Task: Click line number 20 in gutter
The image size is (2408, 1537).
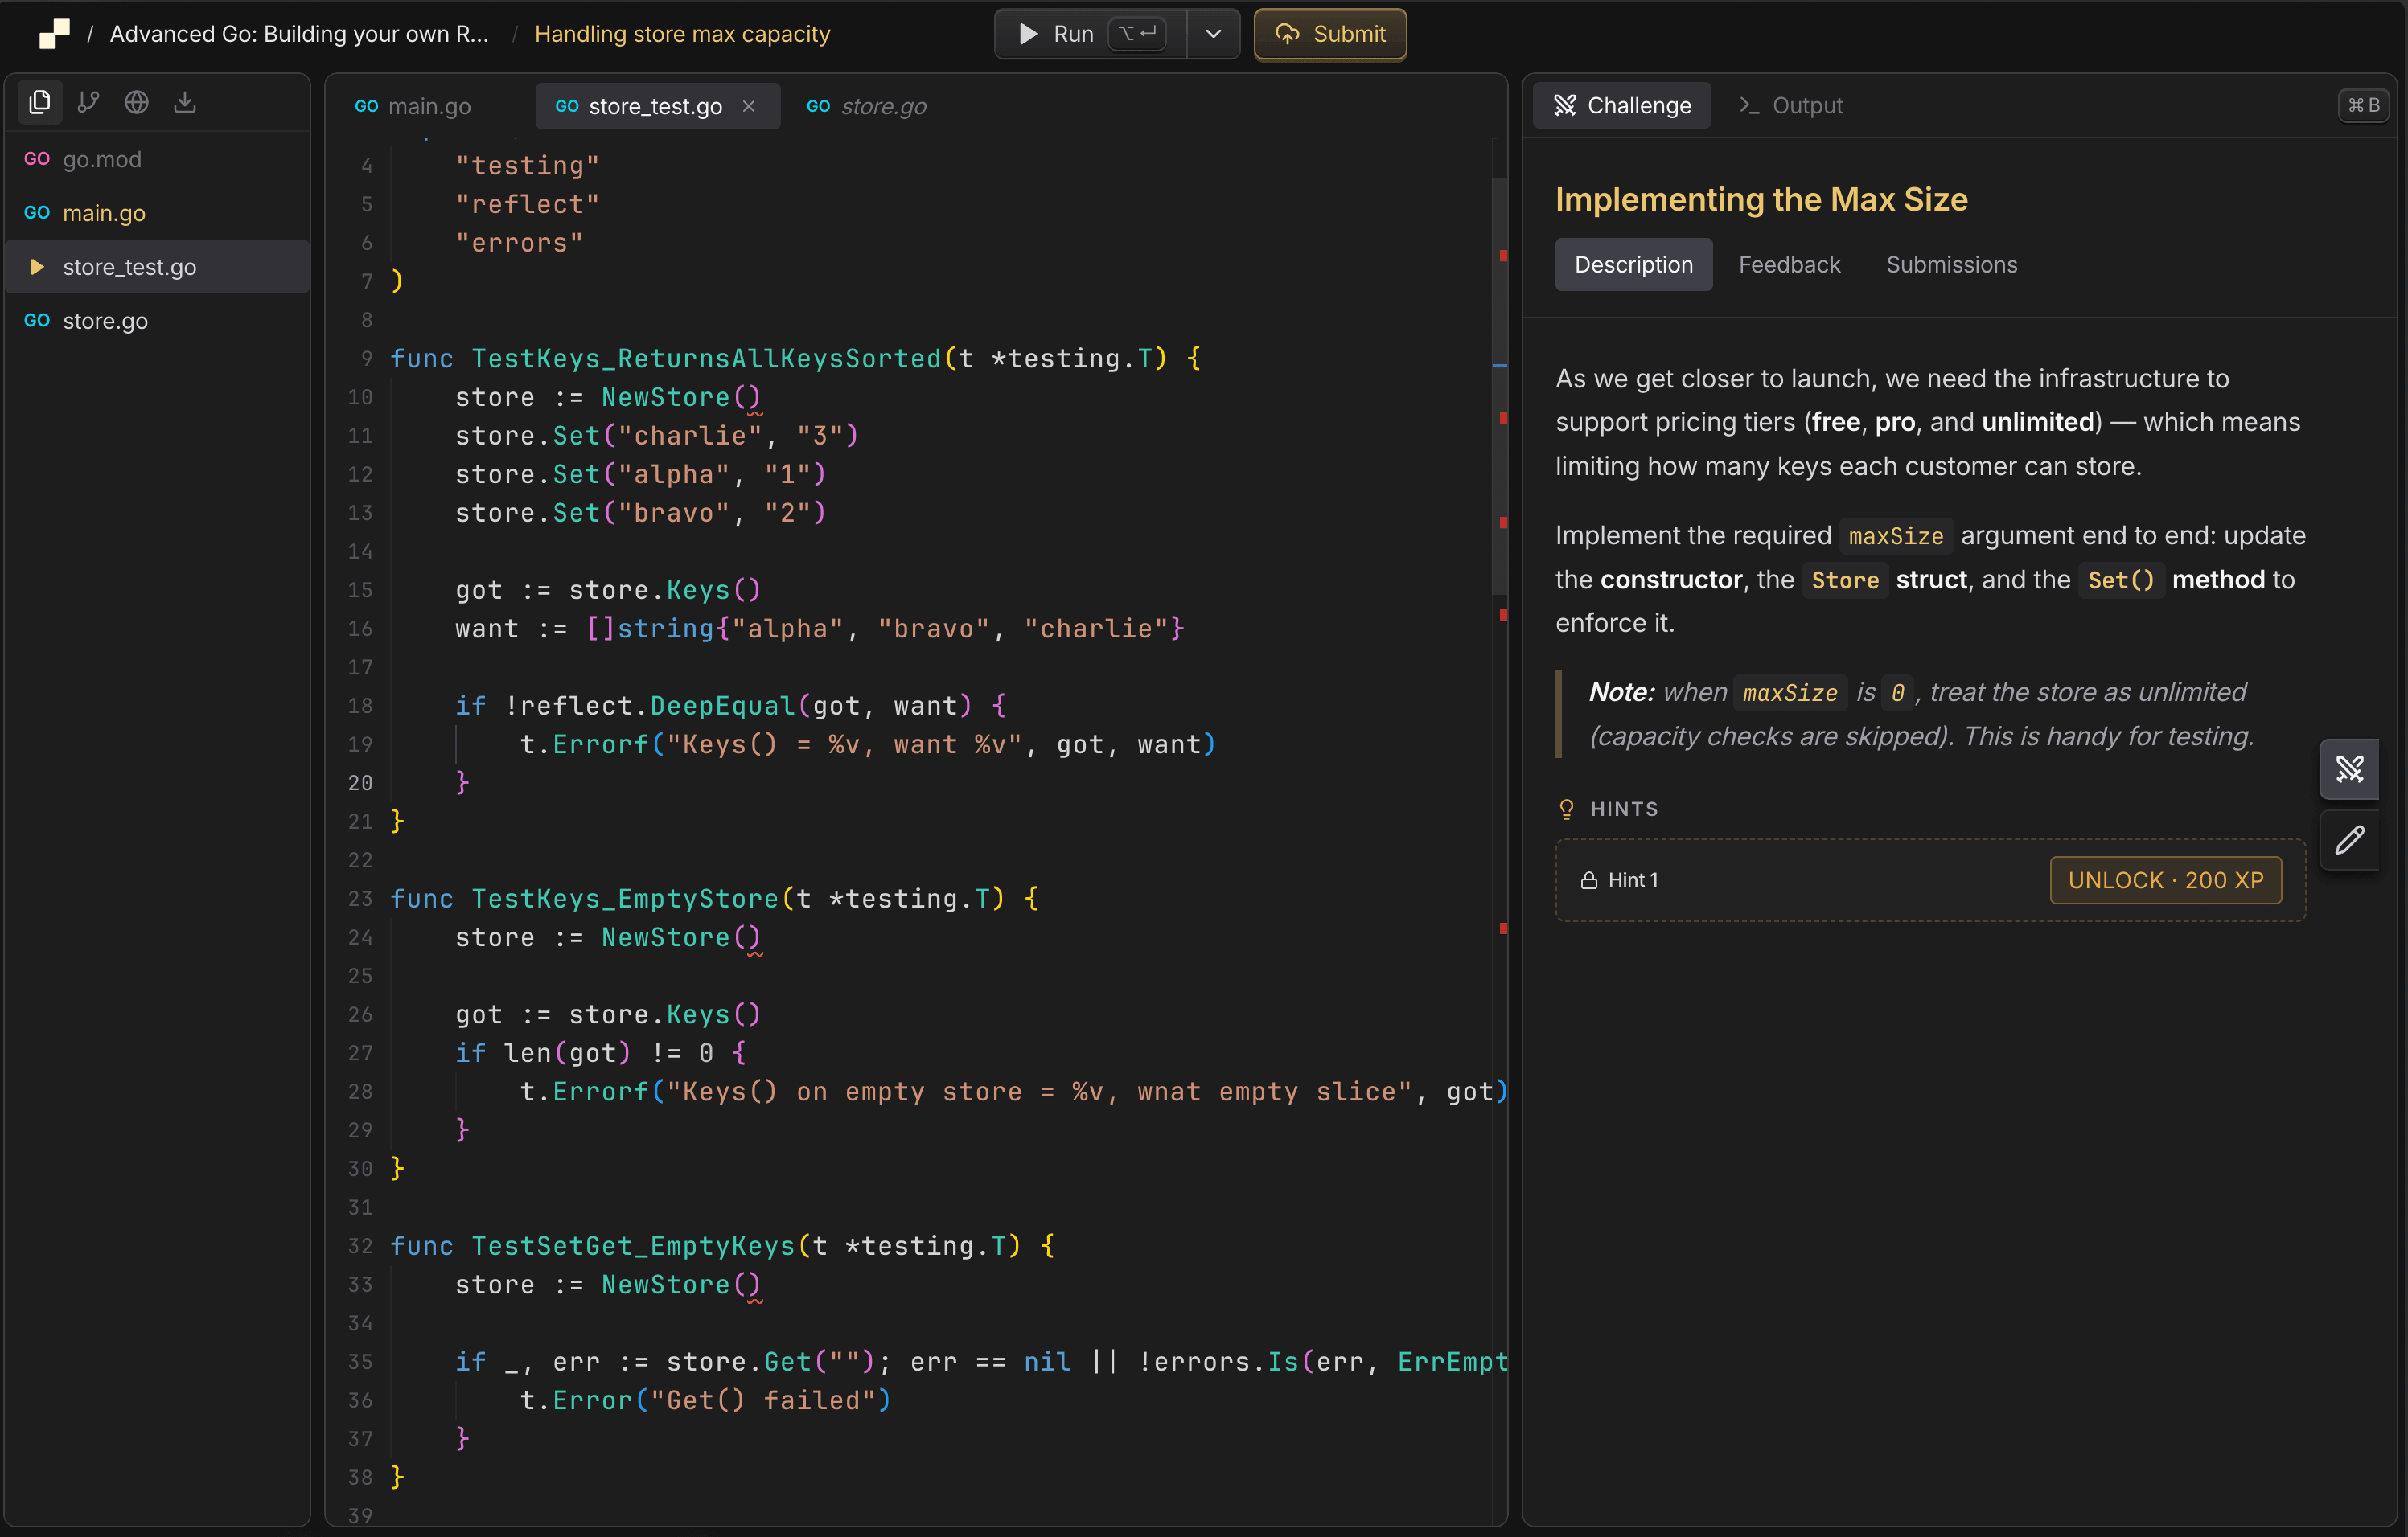Action: click(360, 782)
